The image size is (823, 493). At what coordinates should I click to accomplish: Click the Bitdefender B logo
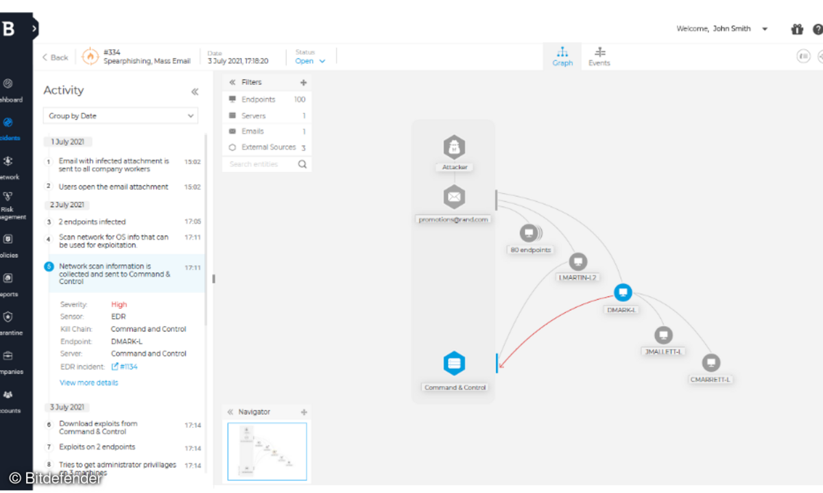coord(8,29)
